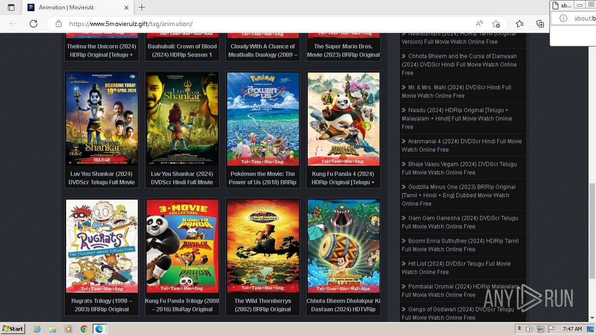This screenshot has height=335, width=596.
Task: Open Microsoft Edge taskbar icon
Action: click(x=99, y=329)
